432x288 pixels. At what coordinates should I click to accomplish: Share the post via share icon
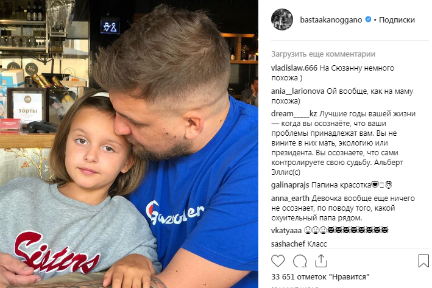coord(321,261)
